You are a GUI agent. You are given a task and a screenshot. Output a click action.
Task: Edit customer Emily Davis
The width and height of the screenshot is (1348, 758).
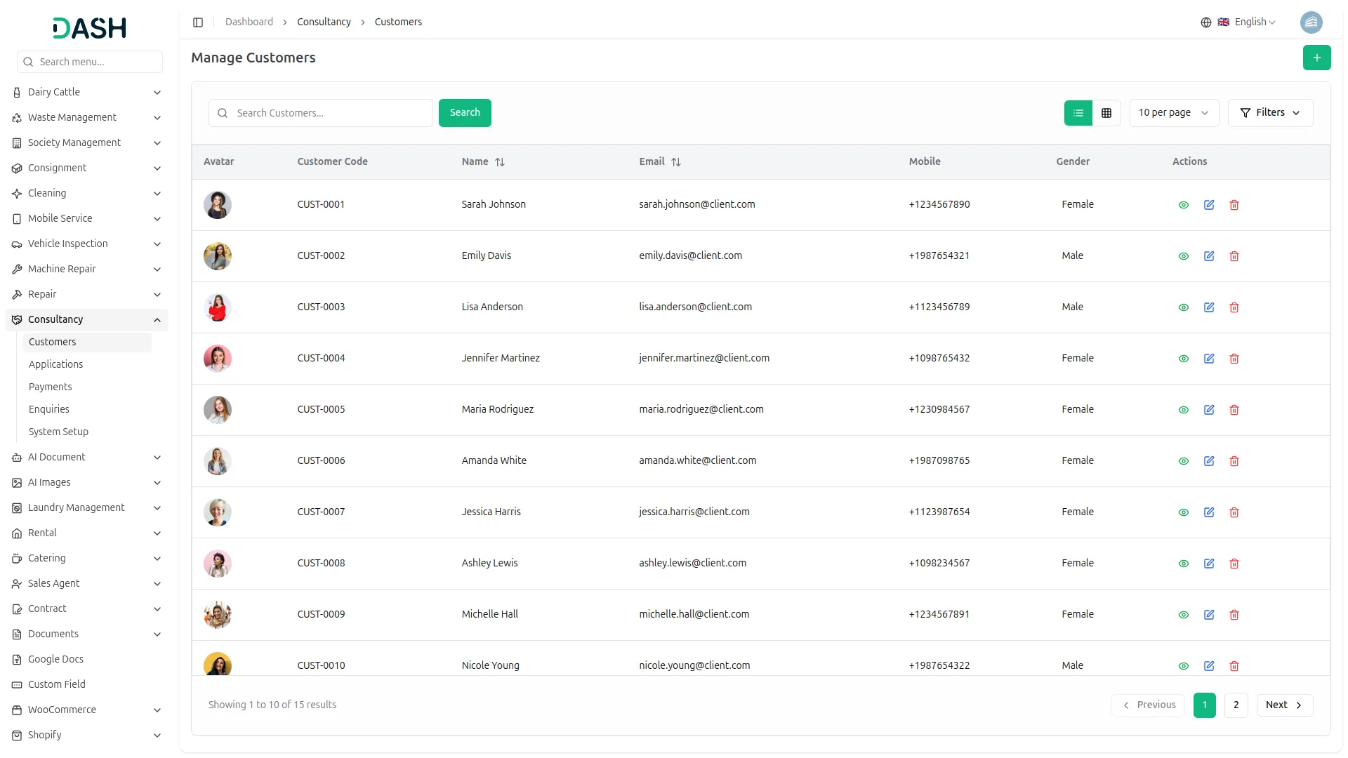[1208, 256]
